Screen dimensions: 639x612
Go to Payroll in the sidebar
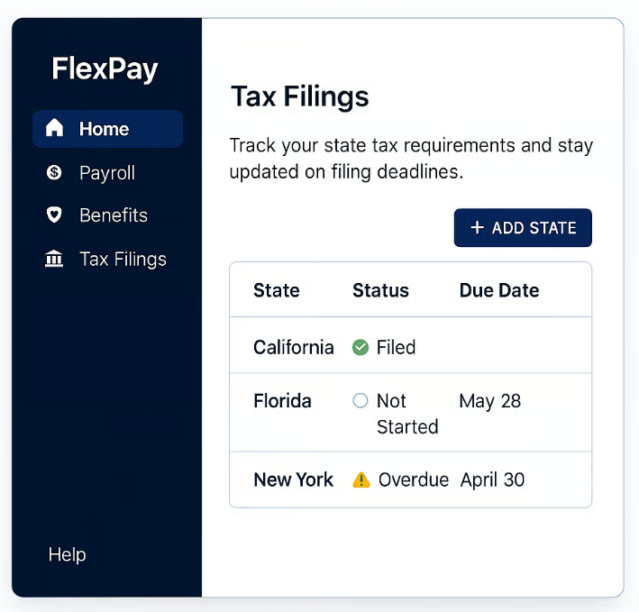pyautogui.click(x=106, y=172)
